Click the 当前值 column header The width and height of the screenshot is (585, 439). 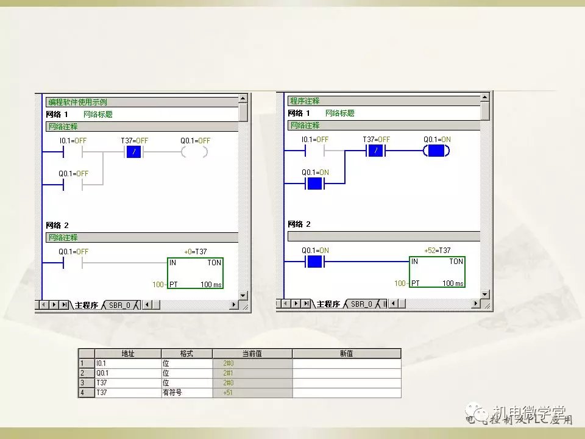point(252,354)
